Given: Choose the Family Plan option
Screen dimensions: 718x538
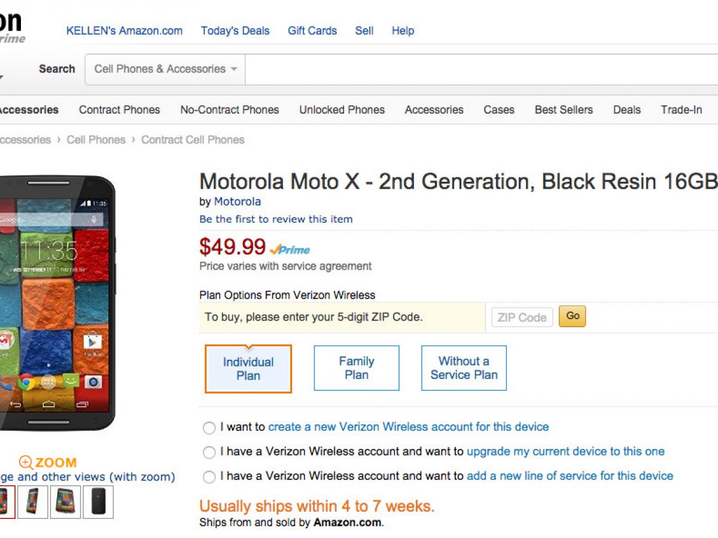Looking at the screenshot, I should [357, 368].
